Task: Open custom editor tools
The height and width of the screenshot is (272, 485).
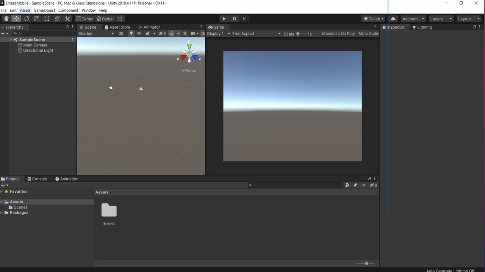Action: pyautogui.click(x=67, y=19)
